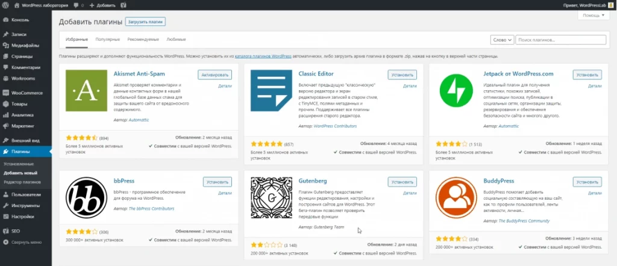617x266 pixels.
Task: Switch to the 'Популярные' tab
Action: (108, 39)
